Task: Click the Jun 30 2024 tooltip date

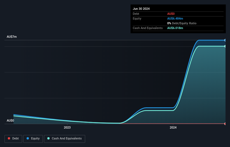Action: point(141,9)
